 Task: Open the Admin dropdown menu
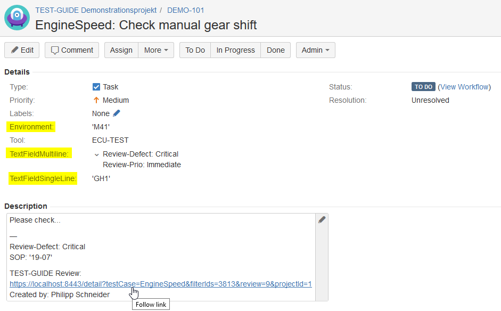(315, 50)
